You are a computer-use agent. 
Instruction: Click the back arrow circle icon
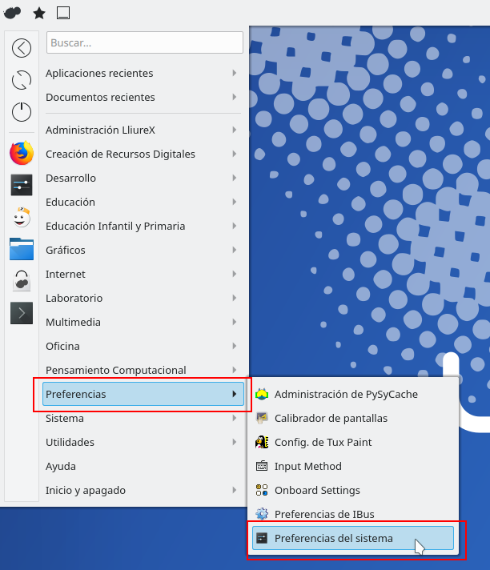[22, 48]
